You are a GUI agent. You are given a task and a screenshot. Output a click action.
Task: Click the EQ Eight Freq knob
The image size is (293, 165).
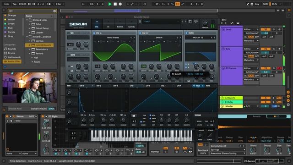(46, 124)
